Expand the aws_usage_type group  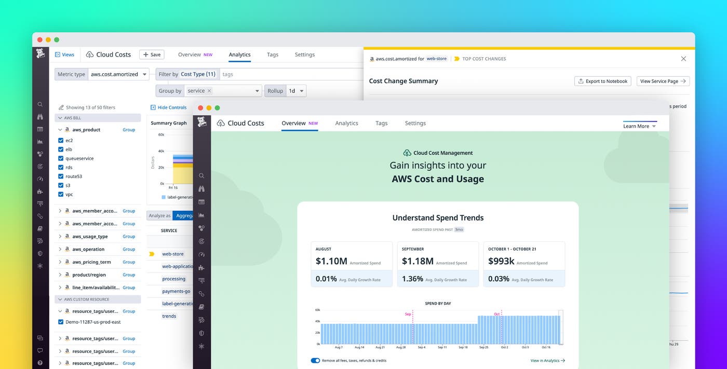point(59,236)
